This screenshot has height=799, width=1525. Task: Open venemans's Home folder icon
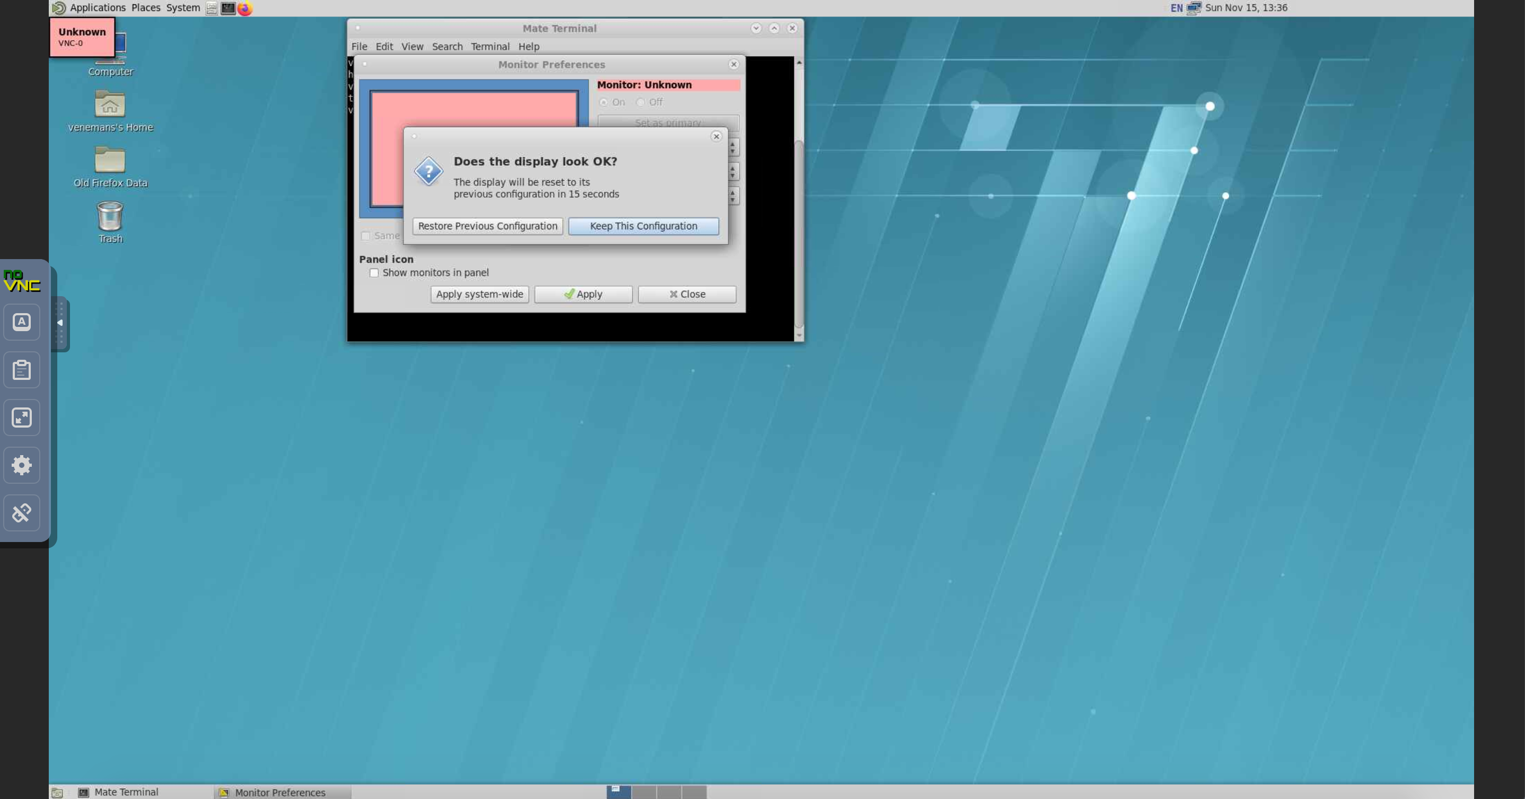110,105
